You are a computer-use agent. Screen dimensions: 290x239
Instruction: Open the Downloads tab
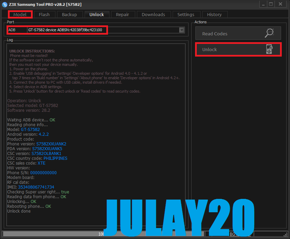tap(153, 14)
